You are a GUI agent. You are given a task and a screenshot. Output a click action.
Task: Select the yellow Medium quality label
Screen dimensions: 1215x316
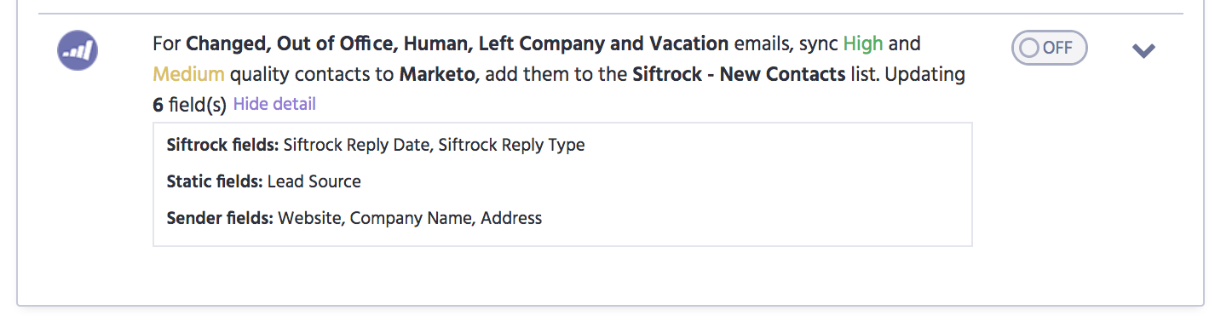[x=188, y=74]
